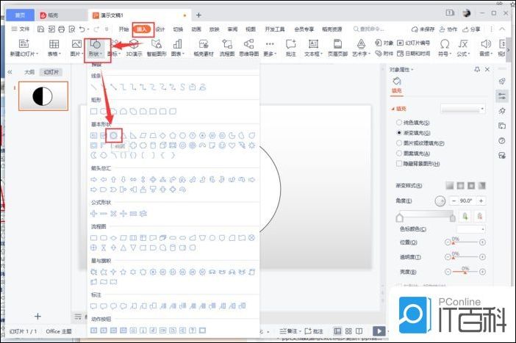
Task: Click the 3D演示 icon
Action: point(134,44)
